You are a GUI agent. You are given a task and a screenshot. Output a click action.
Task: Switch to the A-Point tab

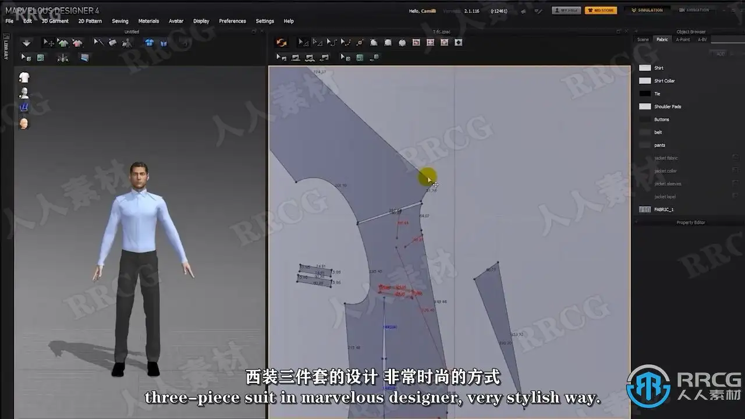(683, 40)
